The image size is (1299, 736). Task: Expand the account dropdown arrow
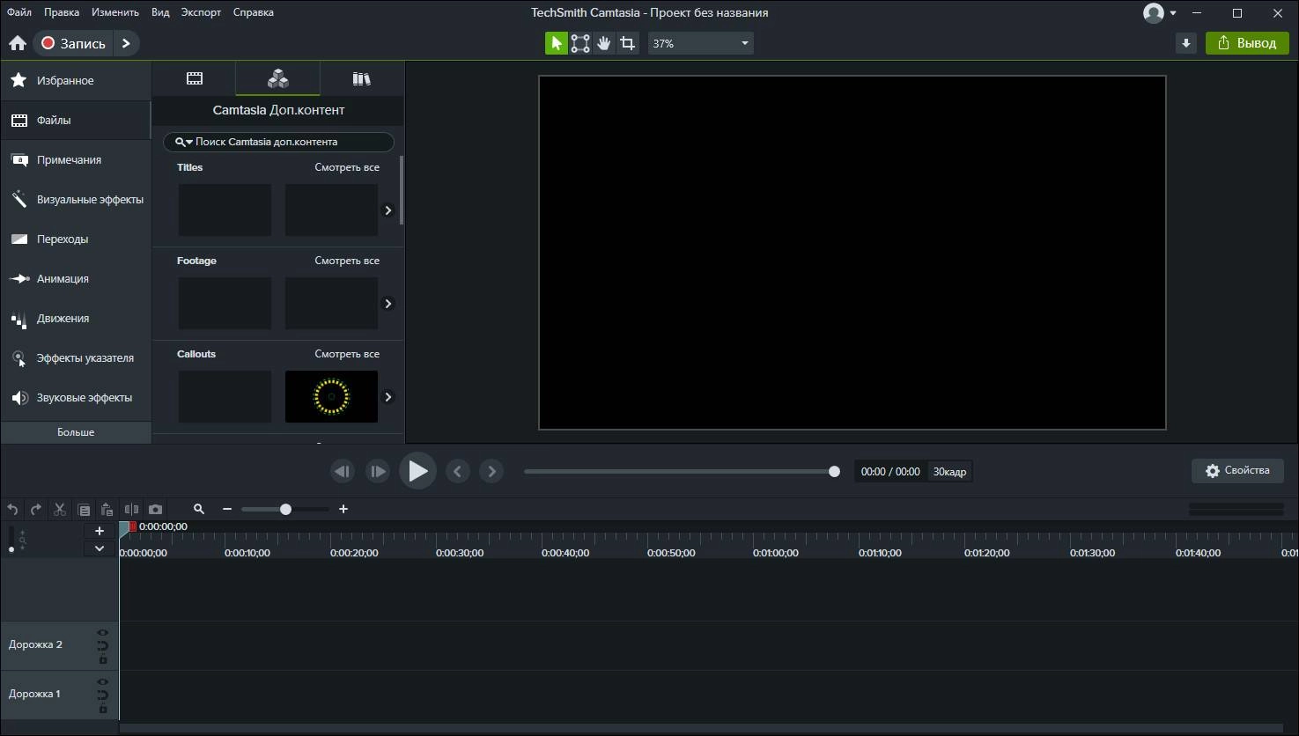pyautogui.click(x=1173, y=13)
